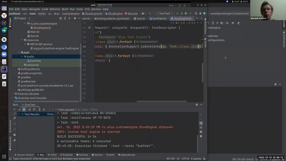Open Version Control tool window
Screen dimensions: 286x161
click(x=24, y=155)
